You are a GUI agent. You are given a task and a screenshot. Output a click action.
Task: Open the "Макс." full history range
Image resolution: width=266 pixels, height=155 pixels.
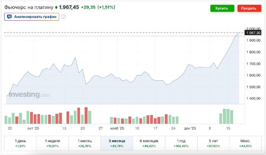point(245,143)
